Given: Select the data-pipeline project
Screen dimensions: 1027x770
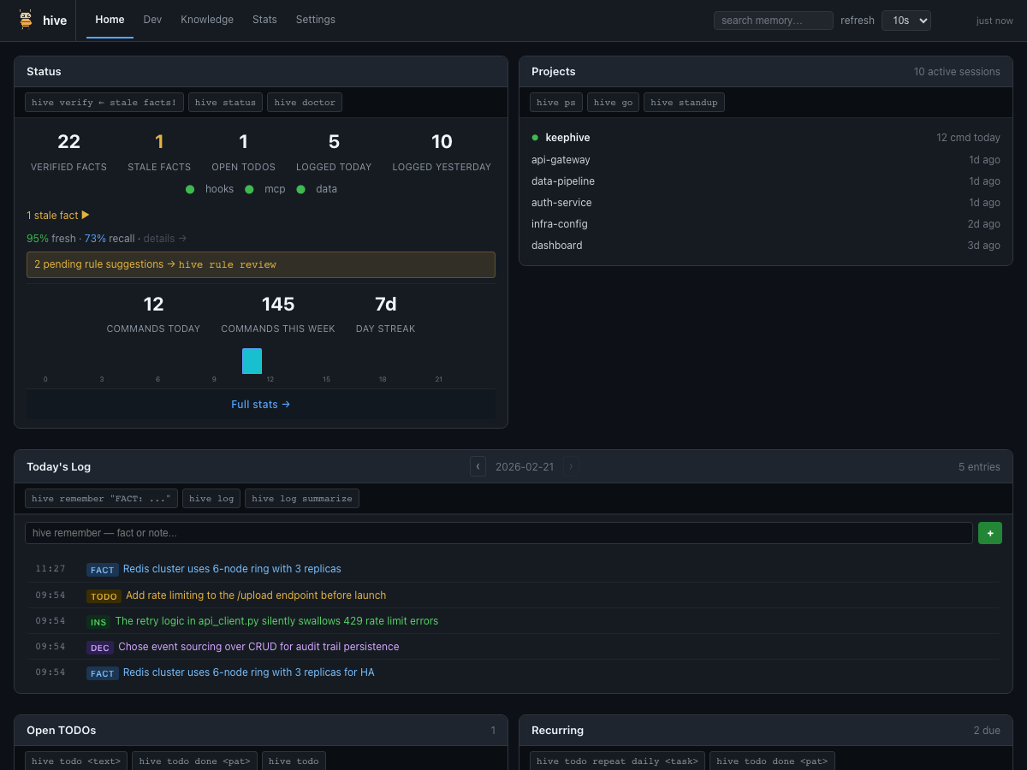Looking at the screenshot, I should coord(766,181).
